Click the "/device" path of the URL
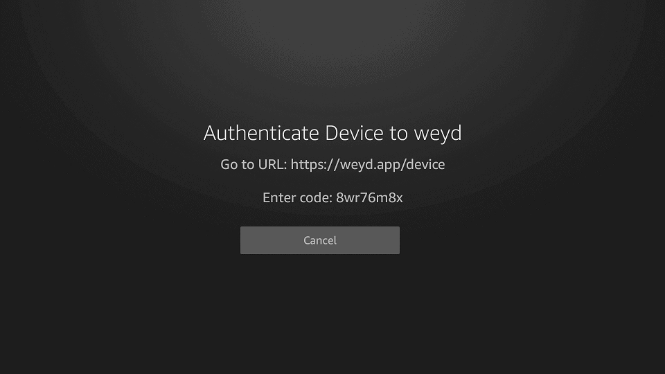Image resolution: width=665 pixels, height=374 pixels. click(x=423, y=165)
